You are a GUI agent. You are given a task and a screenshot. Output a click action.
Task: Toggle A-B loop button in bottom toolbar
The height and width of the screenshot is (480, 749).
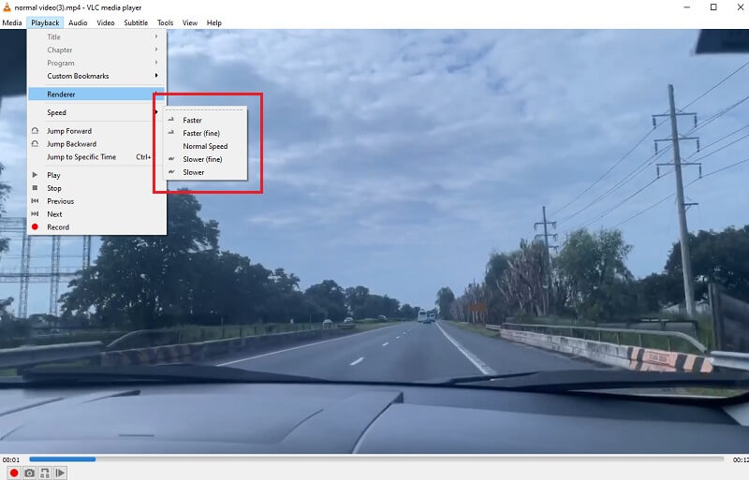pyautogui.click(x=44, y=473)
